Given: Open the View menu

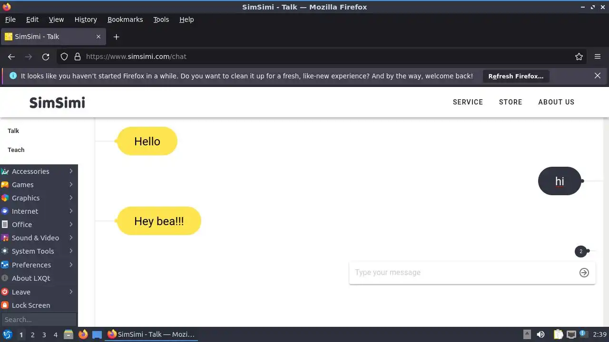Looking at the screenshot, I should 56,19.
